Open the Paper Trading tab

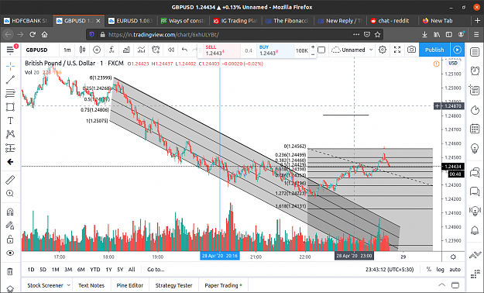223,285
